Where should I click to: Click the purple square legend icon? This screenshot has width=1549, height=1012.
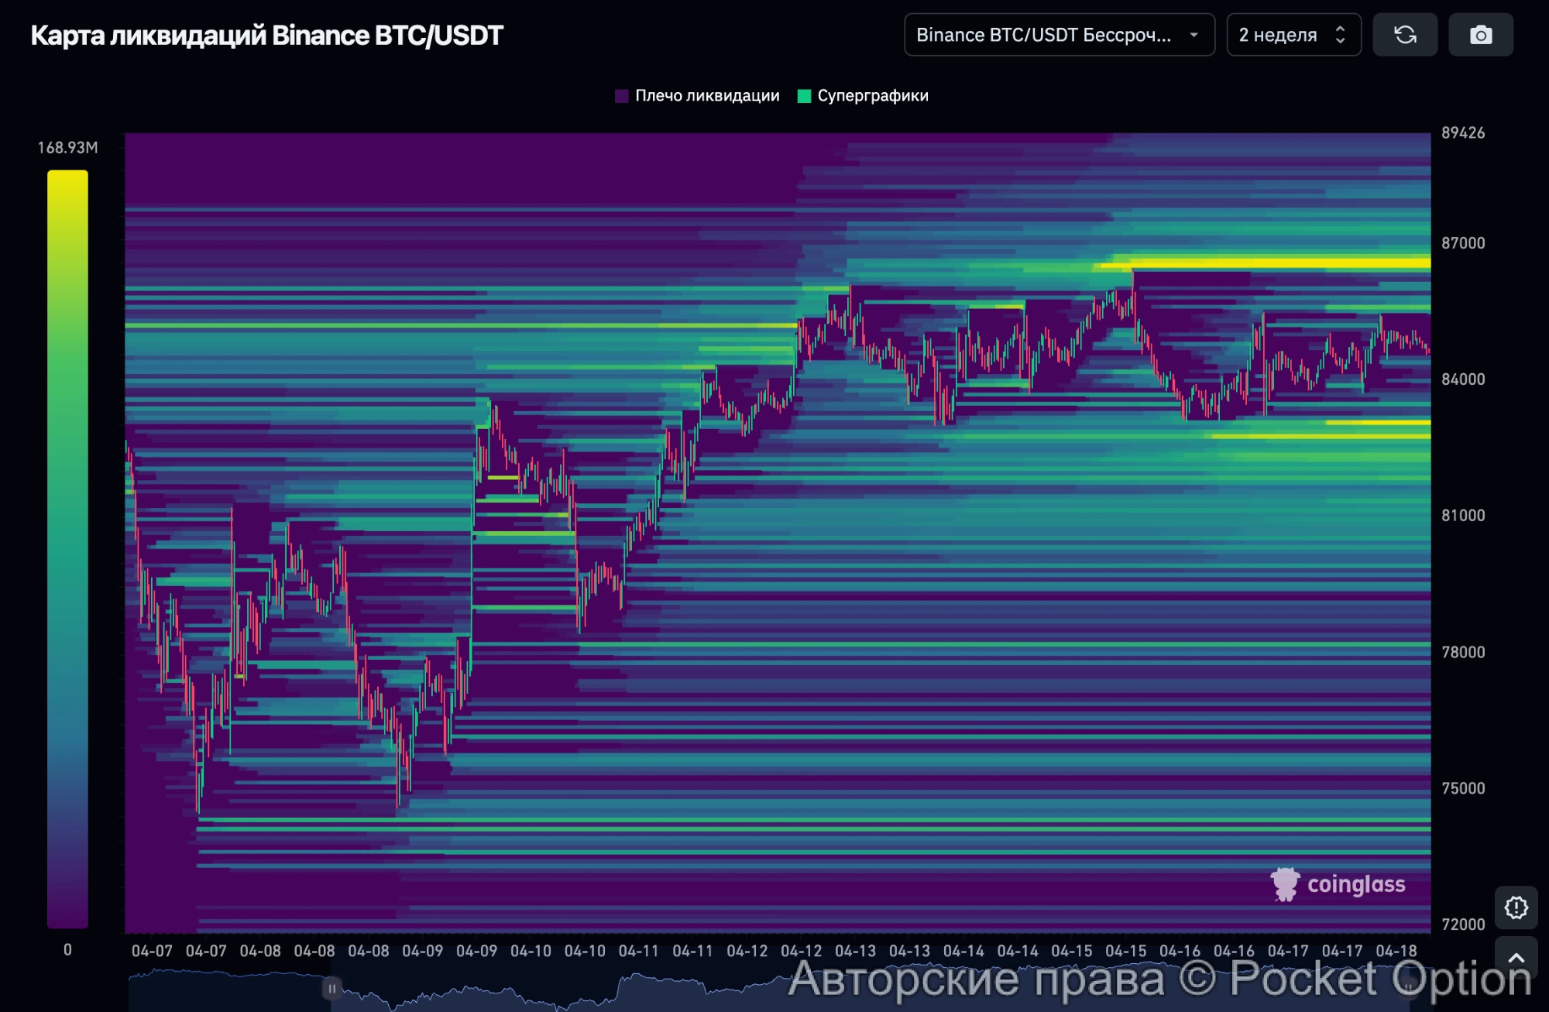[x=621, y=96]
